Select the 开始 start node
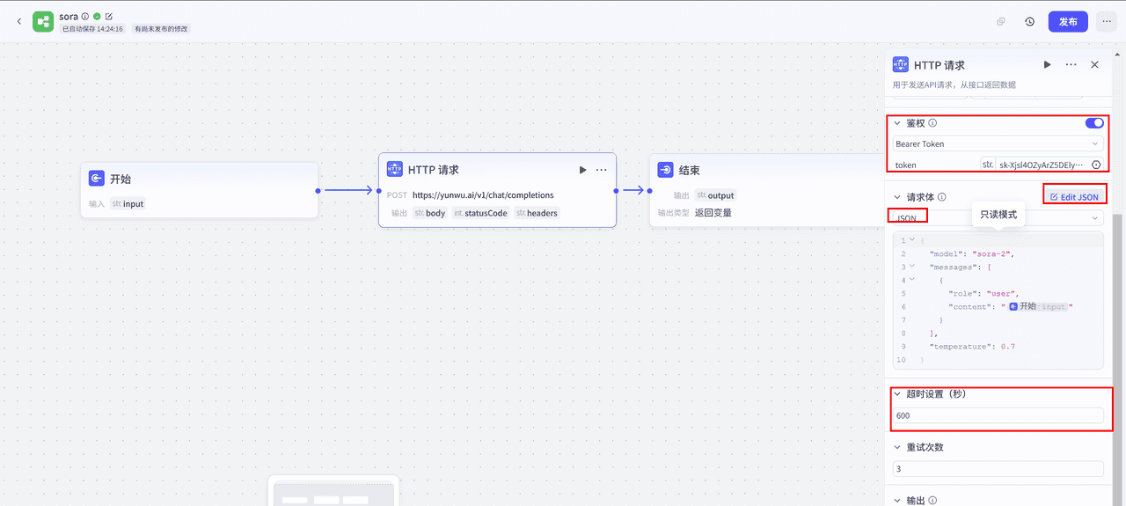This screenshot has width=1126, height=506. coord(199,180)
